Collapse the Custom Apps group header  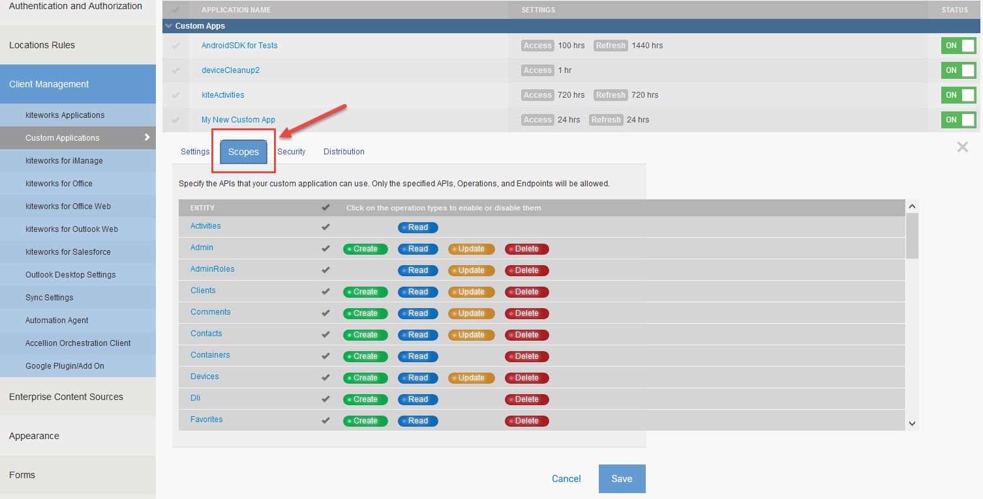click(170, 26)
